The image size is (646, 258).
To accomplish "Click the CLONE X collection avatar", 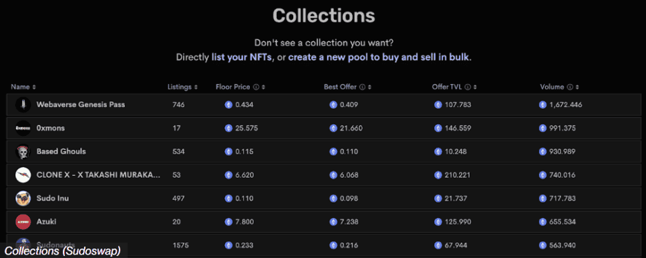I will pos(23,175).
